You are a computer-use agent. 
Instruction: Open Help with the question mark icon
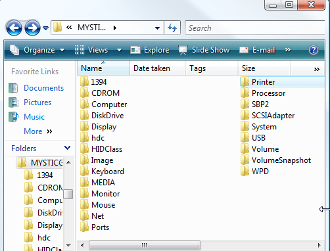(314, 50)
